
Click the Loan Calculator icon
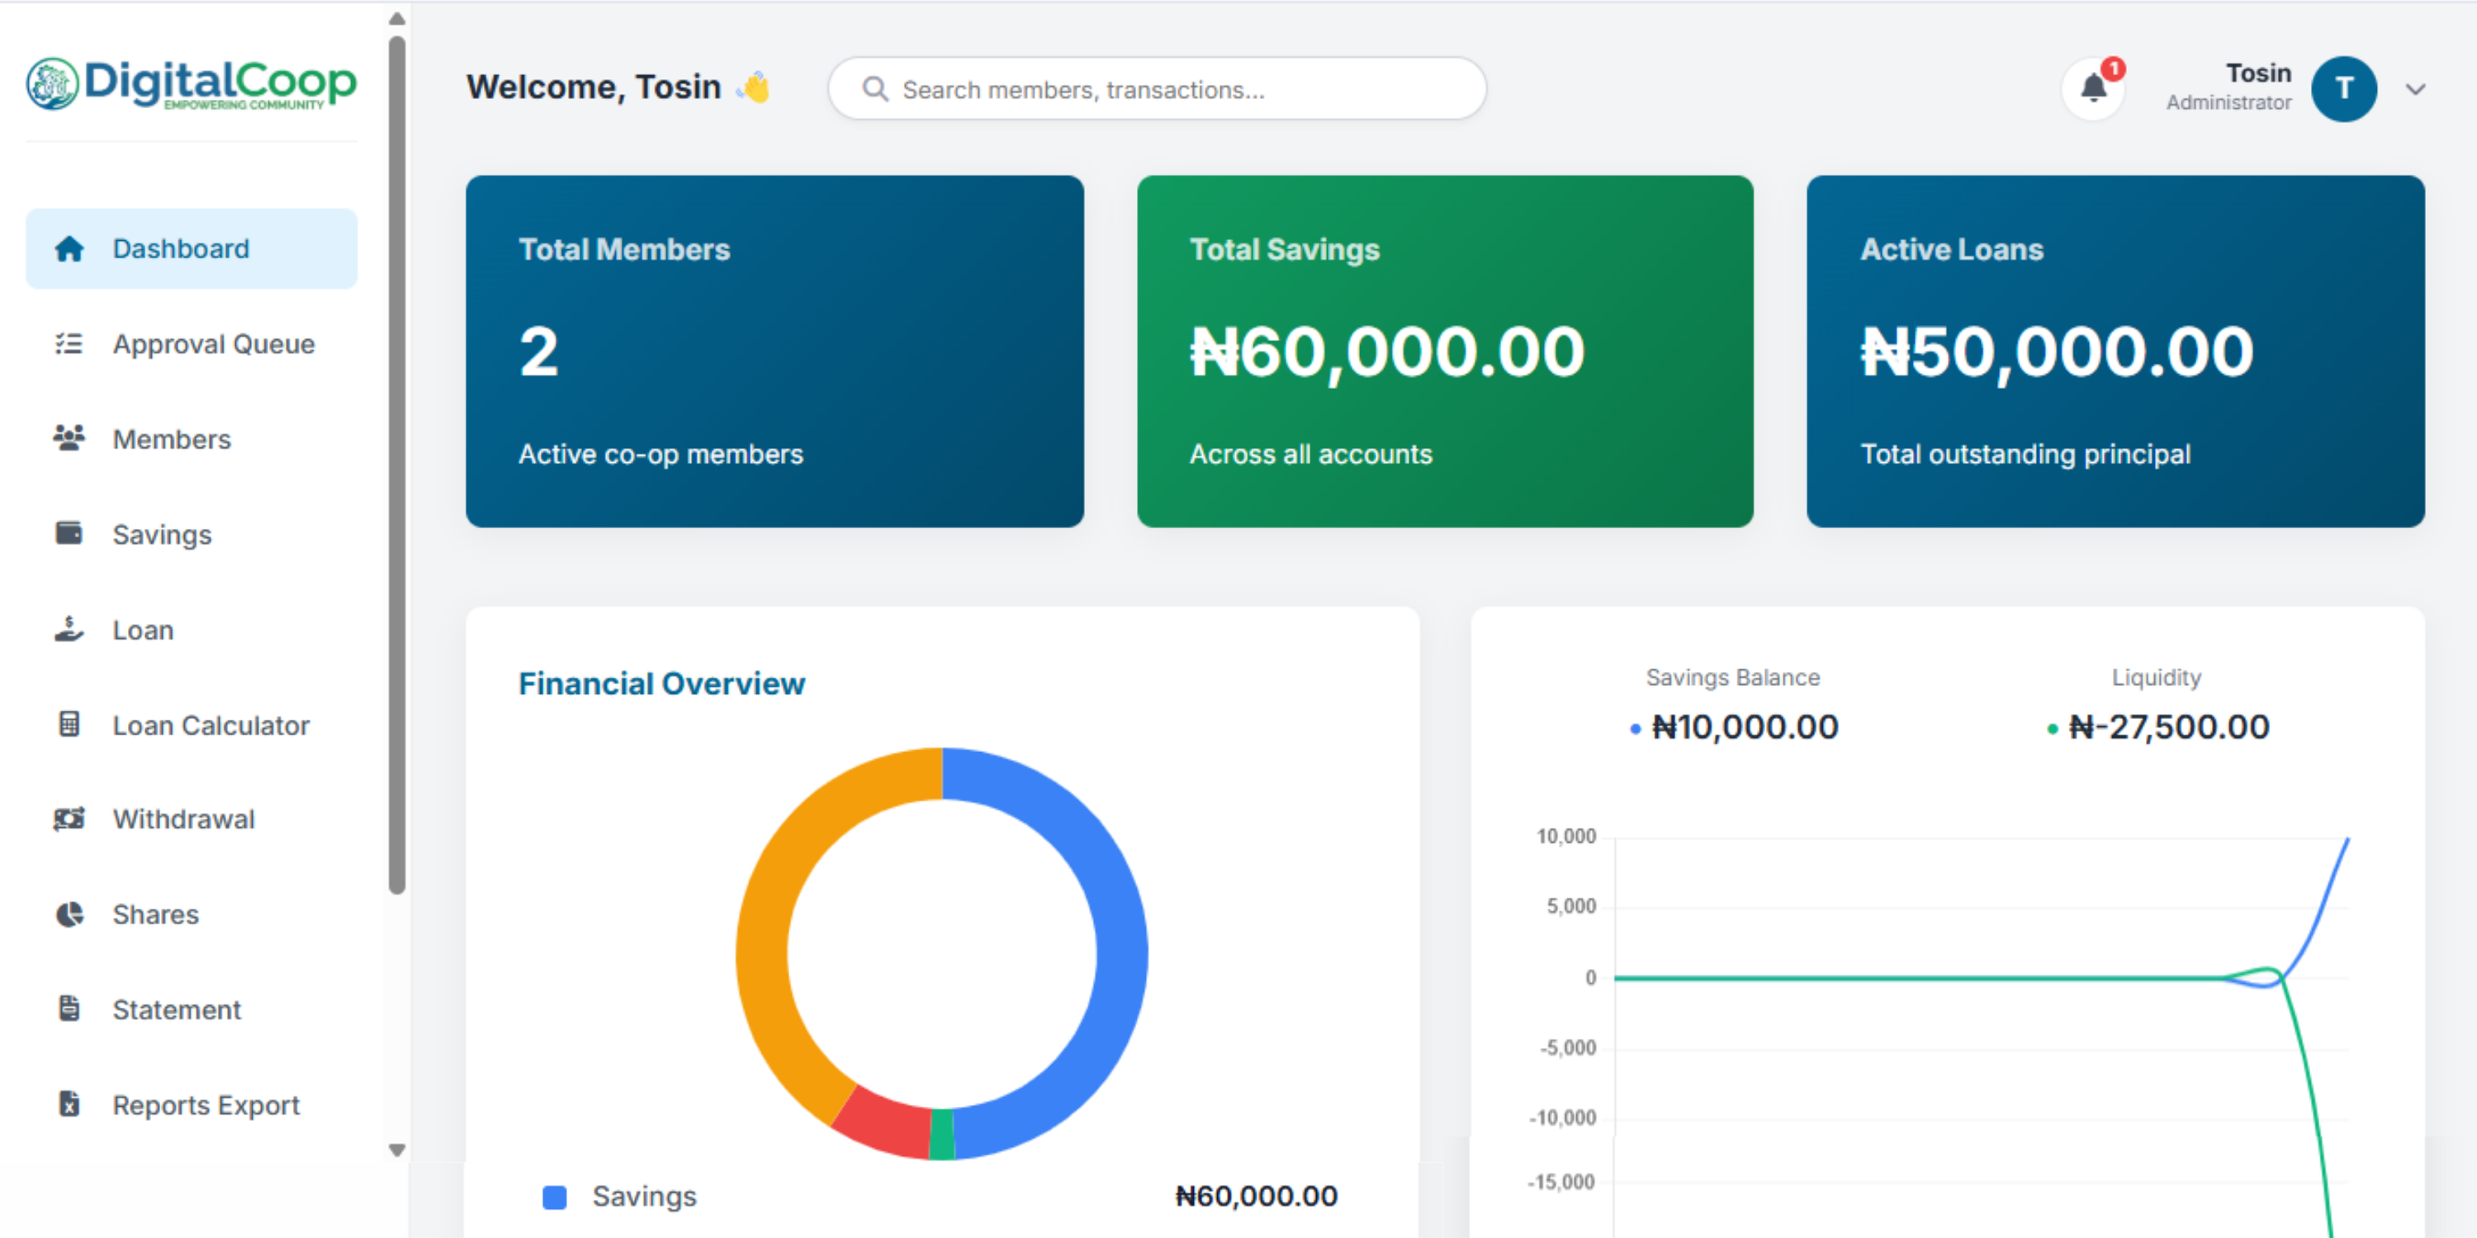click(69, 725)
